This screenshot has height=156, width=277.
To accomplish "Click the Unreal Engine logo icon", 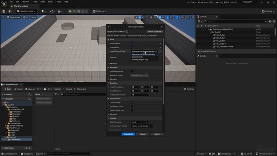I will pos(4,4).
